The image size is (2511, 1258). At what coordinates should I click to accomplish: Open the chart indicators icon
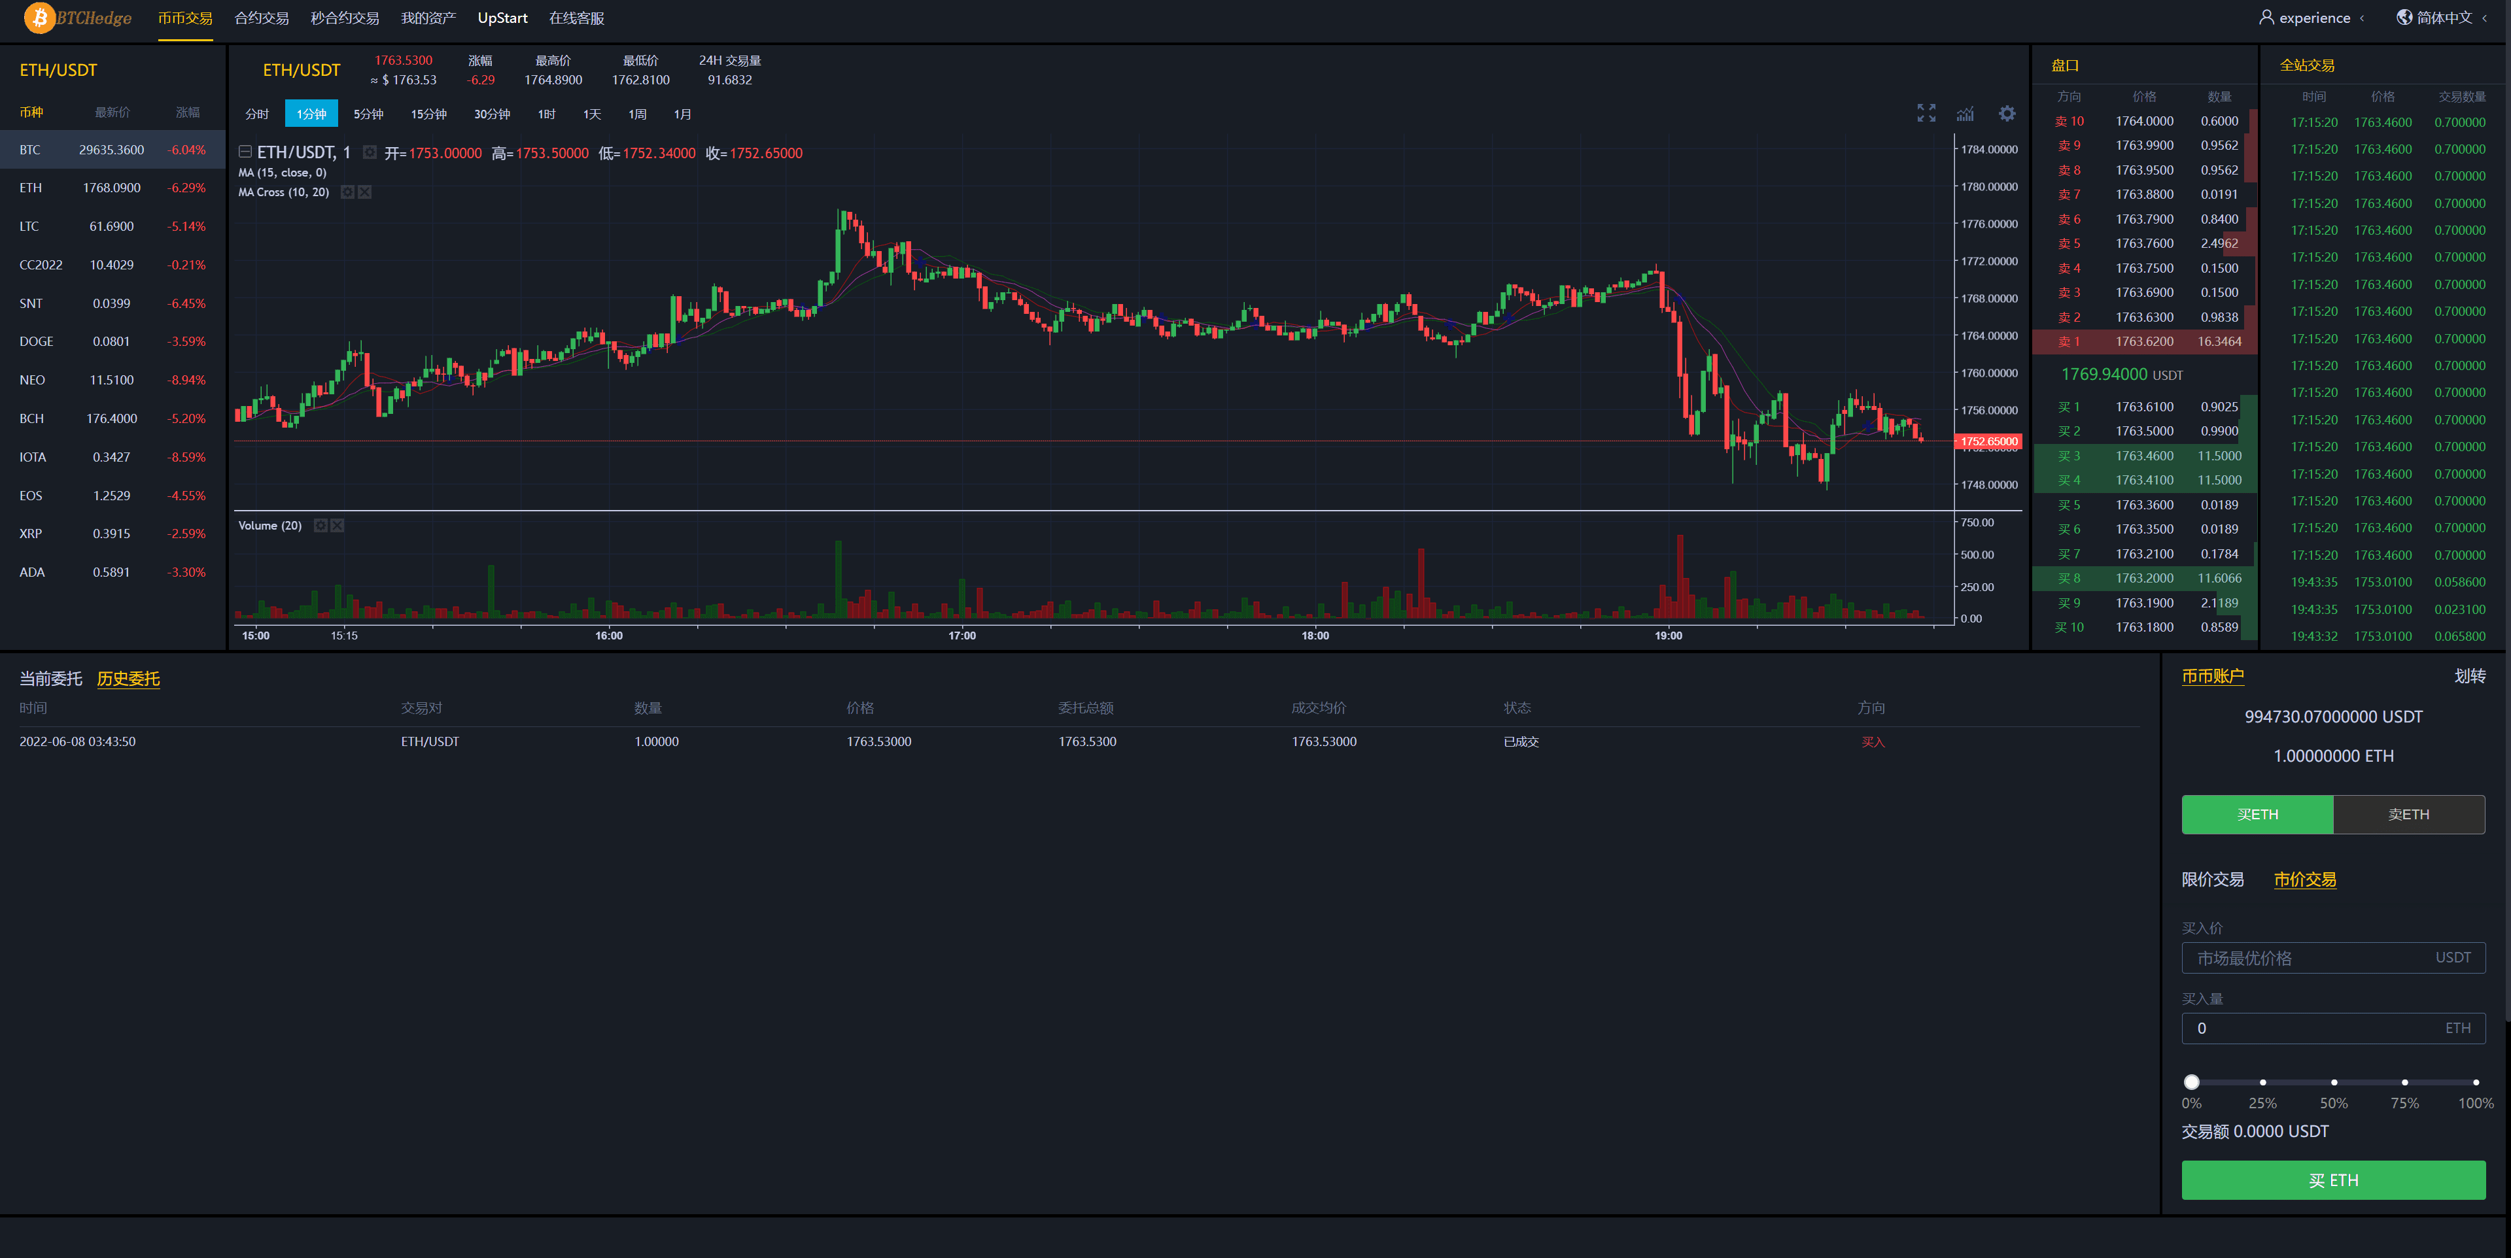tap(1965, 113)
